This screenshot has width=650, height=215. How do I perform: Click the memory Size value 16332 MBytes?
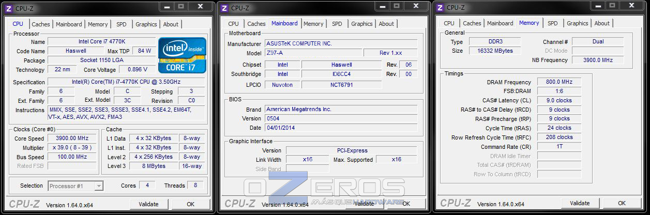point(495,51)
